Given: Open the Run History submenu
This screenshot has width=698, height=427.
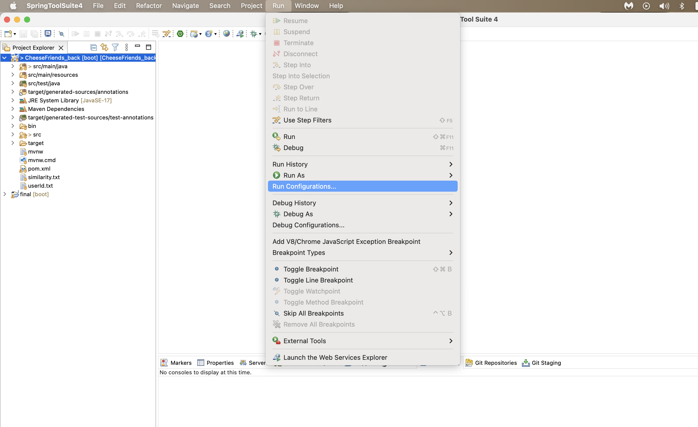Looking at the screenshot, I should click(363, 164).
